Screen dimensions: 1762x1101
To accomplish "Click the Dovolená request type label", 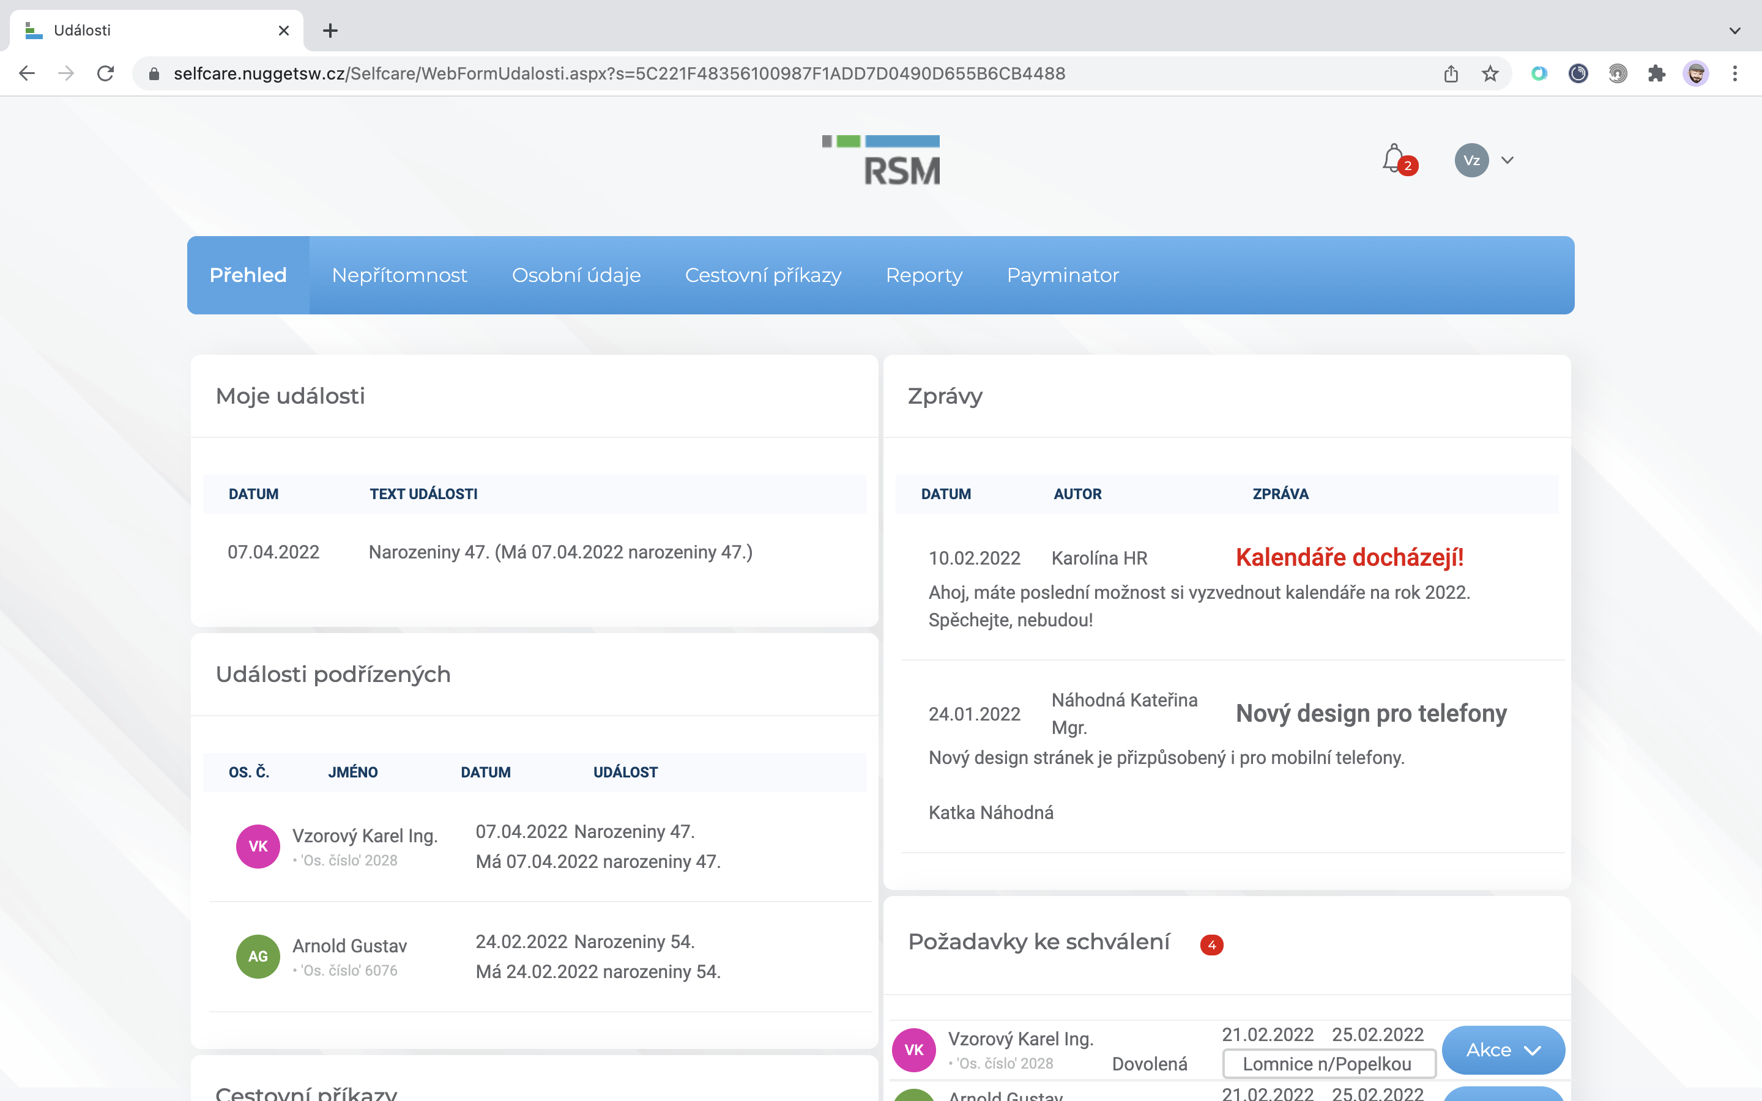I will pos(1150,1064).
